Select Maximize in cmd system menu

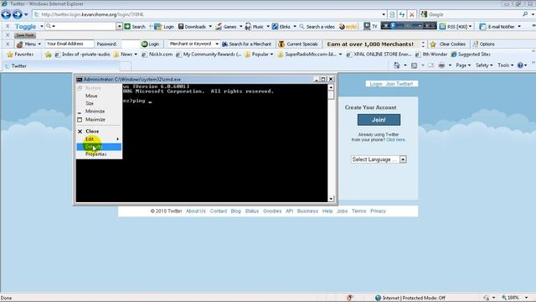pyautogui.click(x=99, y=119)
